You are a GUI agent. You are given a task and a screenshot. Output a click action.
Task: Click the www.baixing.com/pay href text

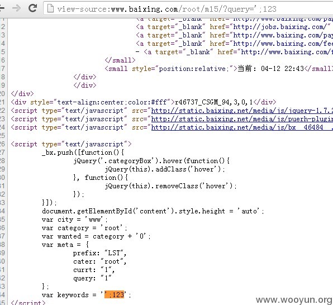click(283, 35)
